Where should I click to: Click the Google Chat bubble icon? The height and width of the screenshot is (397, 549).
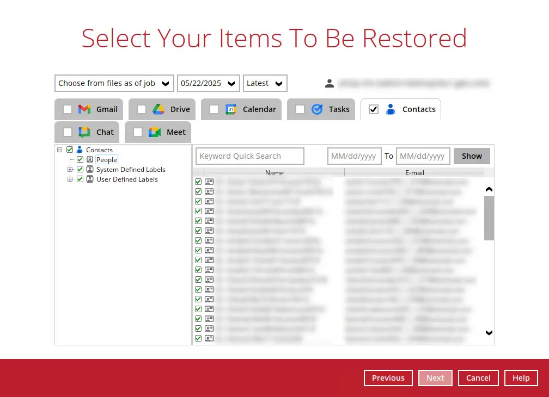coord(84,132)
